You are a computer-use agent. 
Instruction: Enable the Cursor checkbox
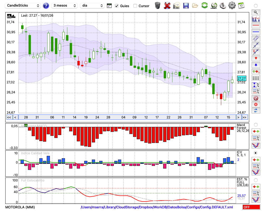pos(135,6)
